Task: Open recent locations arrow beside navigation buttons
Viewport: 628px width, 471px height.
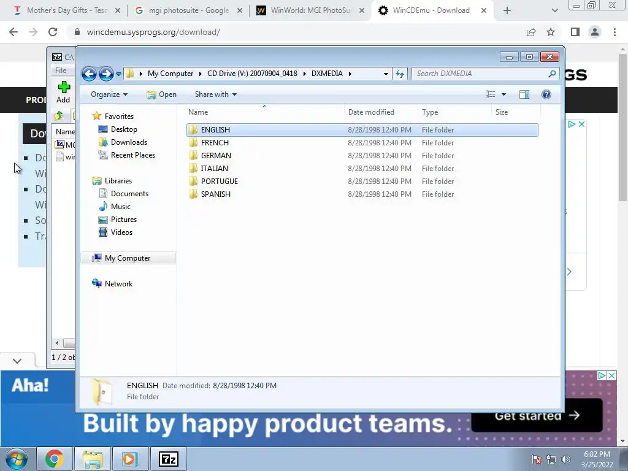Action: 118,74
